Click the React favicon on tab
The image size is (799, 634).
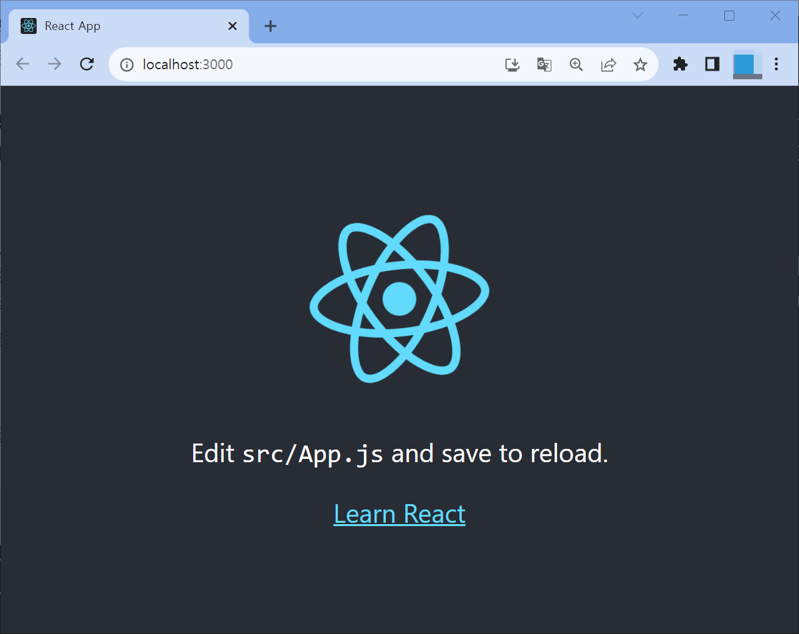[29, 26]
